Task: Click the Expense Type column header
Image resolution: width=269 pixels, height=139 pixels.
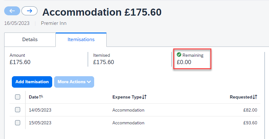Action: [x=127, y=97]
